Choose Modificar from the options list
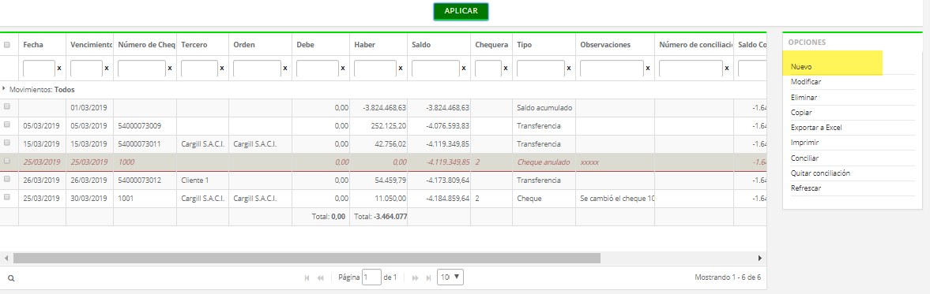 [806, 82]
